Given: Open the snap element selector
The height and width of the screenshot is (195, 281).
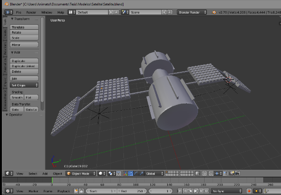Looking at the screenshot, I should coord(218,174).
